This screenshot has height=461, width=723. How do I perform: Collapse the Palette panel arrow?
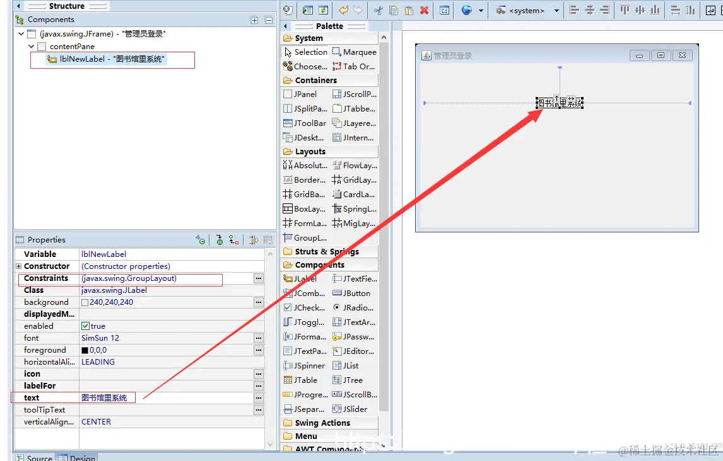coord(285,26)
